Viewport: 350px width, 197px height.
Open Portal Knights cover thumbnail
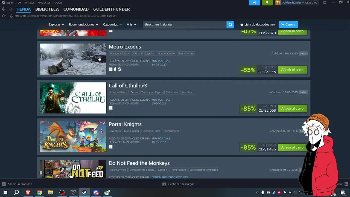[73, 137]
